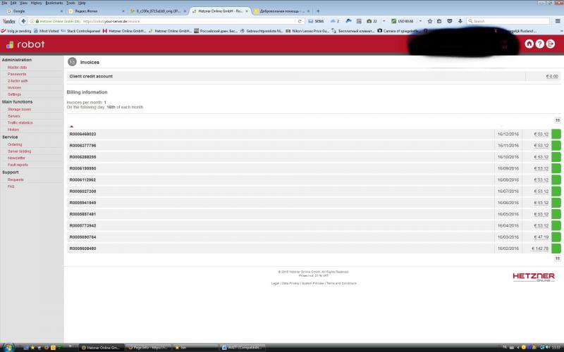Open the downloads arrow icon
Viewport: 564px width, 352px height.
tap(460, 21)
